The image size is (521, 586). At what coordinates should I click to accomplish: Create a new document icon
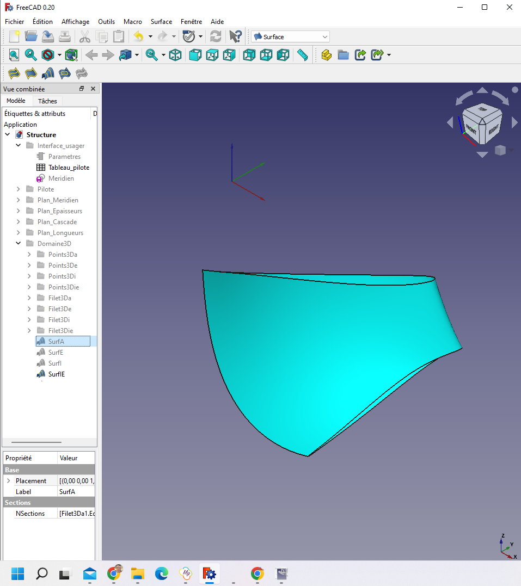(x=14, y=36)
